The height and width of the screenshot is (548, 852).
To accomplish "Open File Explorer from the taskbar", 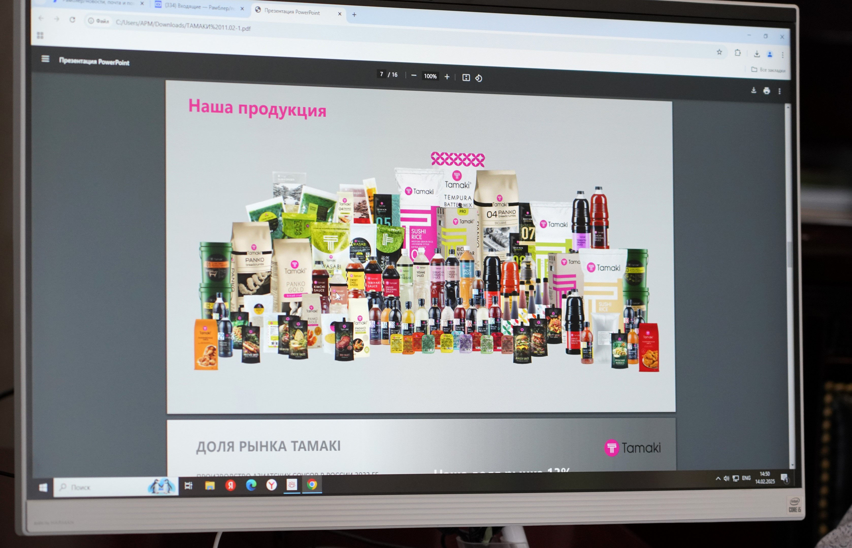I will (x=210, y=485).
